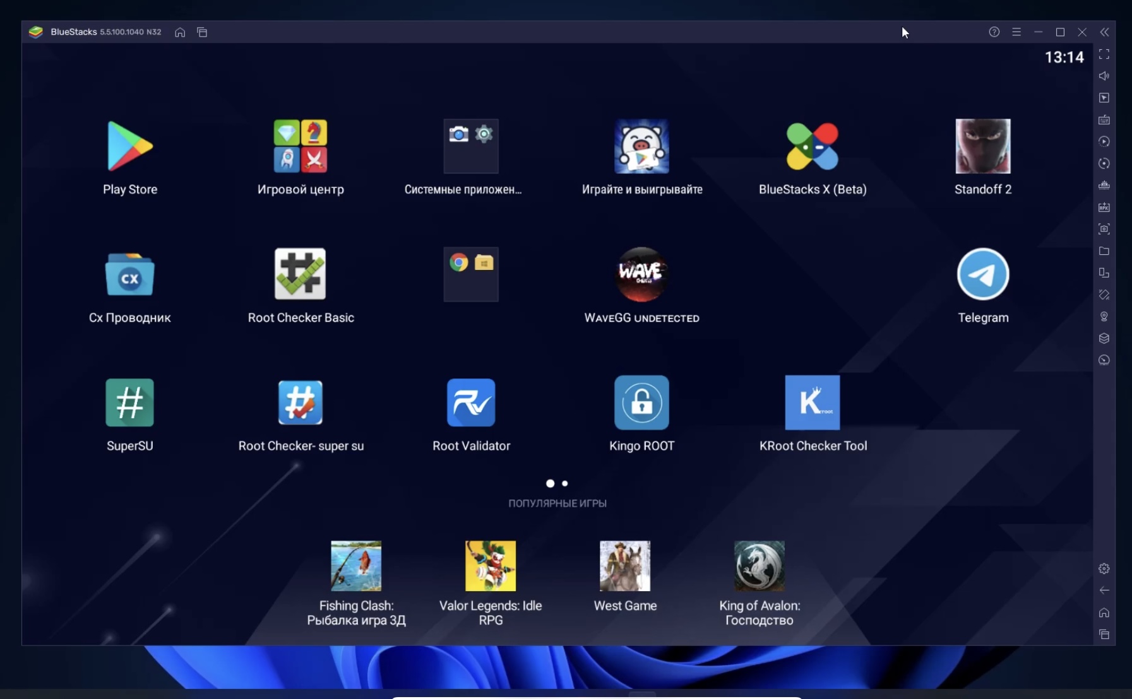Image resolution: width=1132 pixels, height=699 pixels.
Task: Open Fishing Clash popular game
Action: pyautogui.click(x=356, y=566)
